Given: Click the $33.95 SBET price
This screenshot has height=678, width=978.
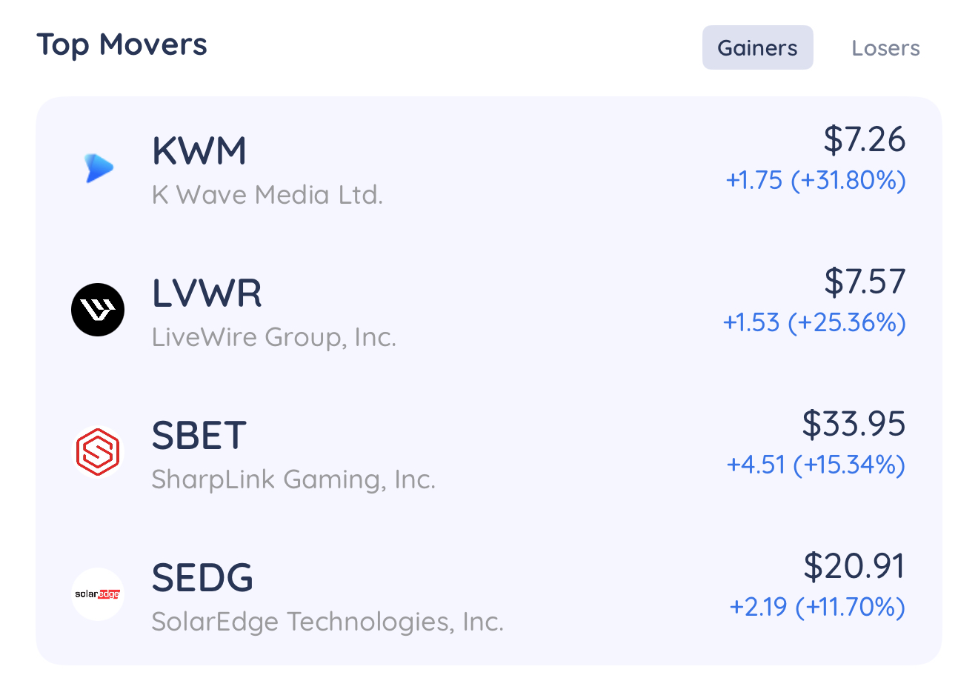Looking at the screenshot, I should click(x=854, y=424).
